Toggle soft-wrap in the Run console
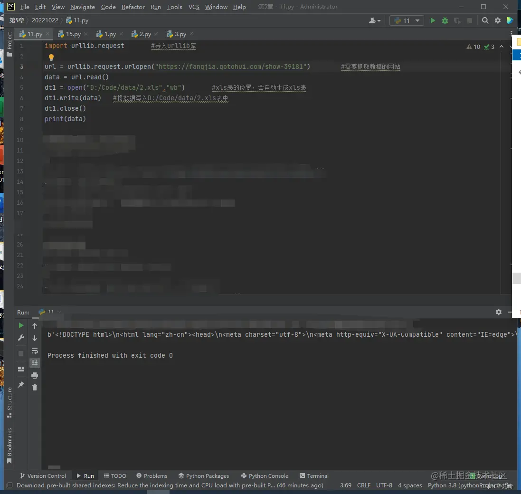The image size is (521, 494). (35, 351)
